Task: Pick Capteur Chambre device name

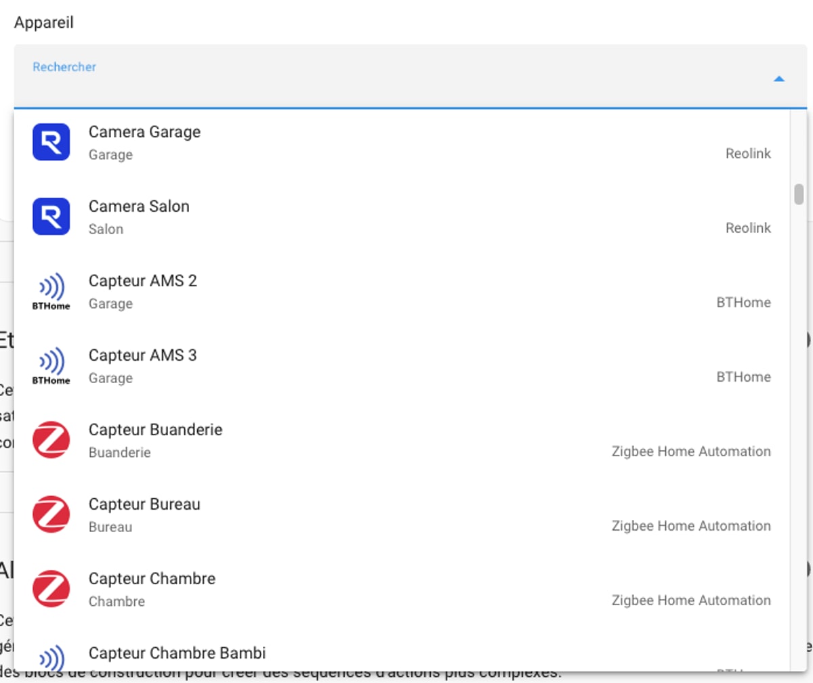Action: pos(152,579)
